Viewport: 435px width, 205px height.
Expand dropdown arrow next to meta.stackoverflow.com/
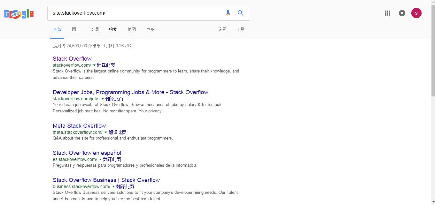(106, 133)
